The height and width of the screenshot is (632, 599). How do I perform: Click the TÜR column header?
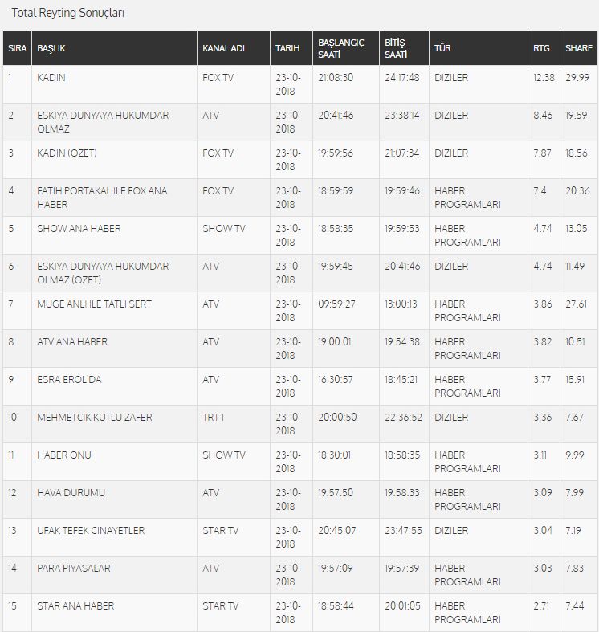pos(479,48)
